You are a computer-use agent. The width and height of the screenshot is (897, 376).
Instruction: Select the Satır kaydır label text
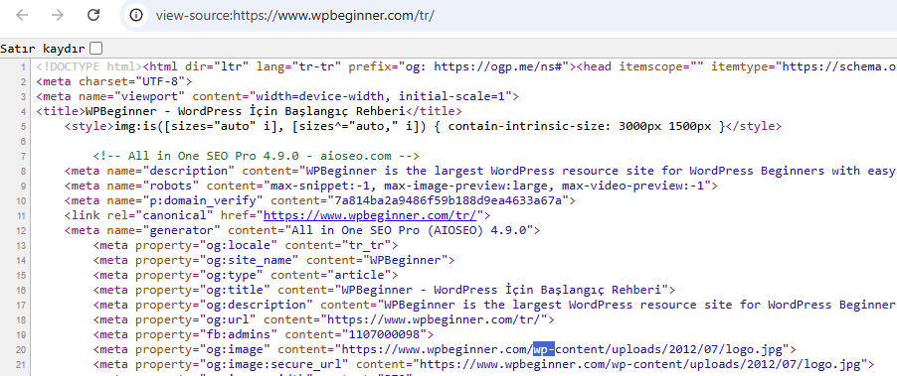tap(43, 48)
